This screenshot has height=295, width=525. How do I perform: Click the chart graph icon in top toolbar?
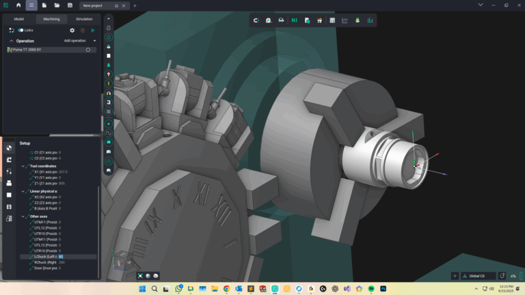click(345, 20)
